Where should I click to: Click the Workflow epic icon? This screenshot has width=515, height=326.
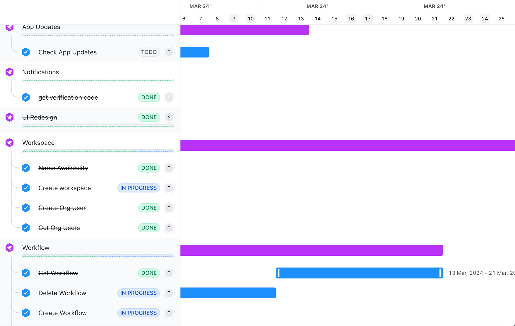10,248
